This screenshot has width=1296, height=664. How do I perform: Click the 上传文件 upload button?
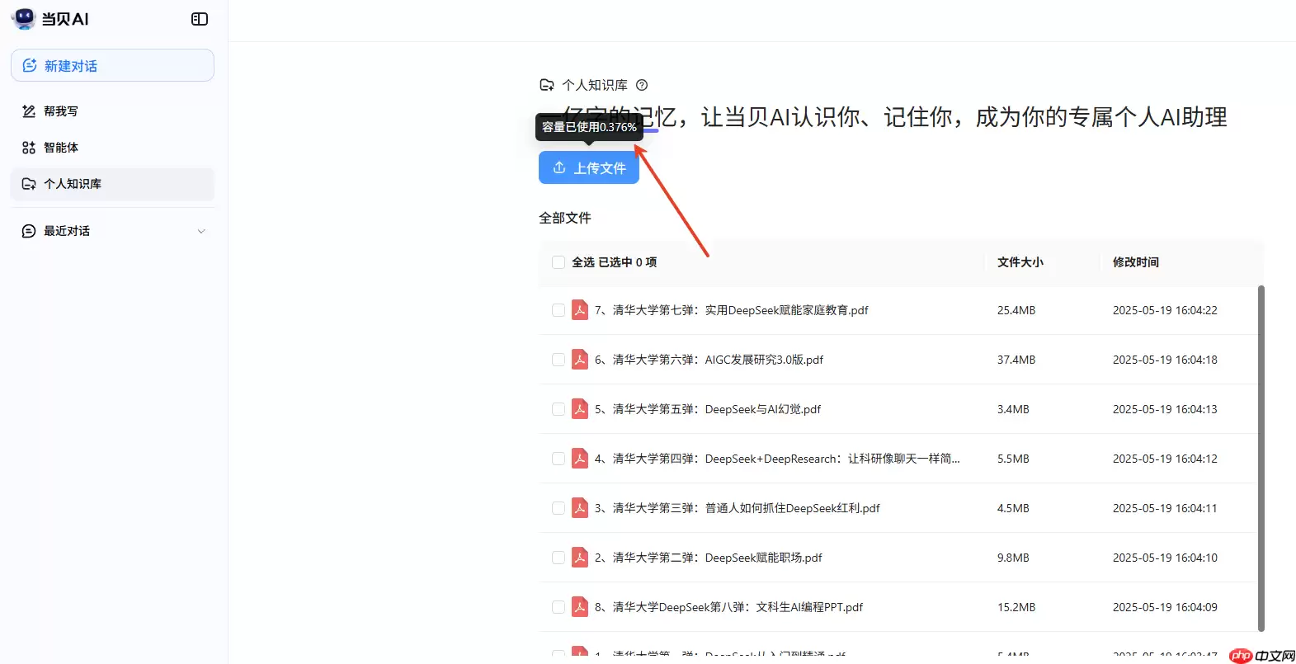[x=589, y=167]
